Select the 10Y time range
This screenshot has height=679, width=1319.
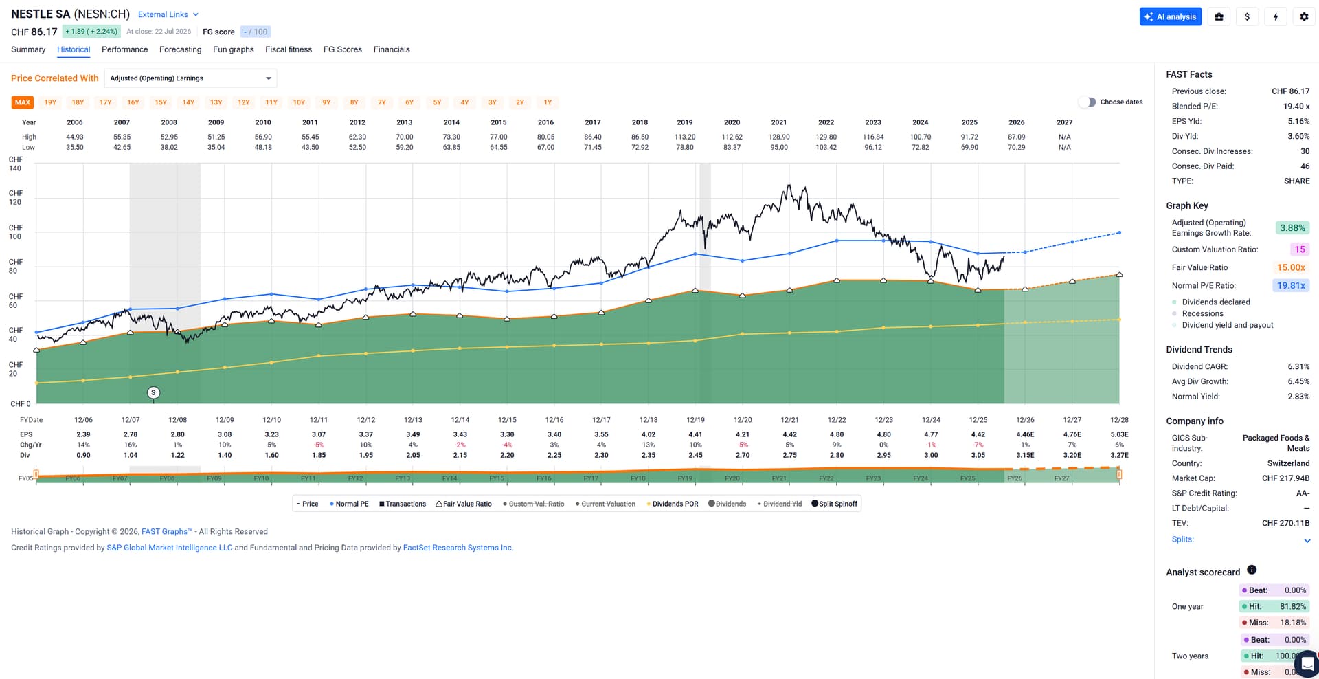[x=299, y=102]
